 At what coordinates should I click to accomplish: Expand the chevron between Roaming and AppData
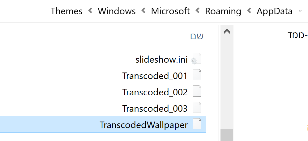(249, 11)
